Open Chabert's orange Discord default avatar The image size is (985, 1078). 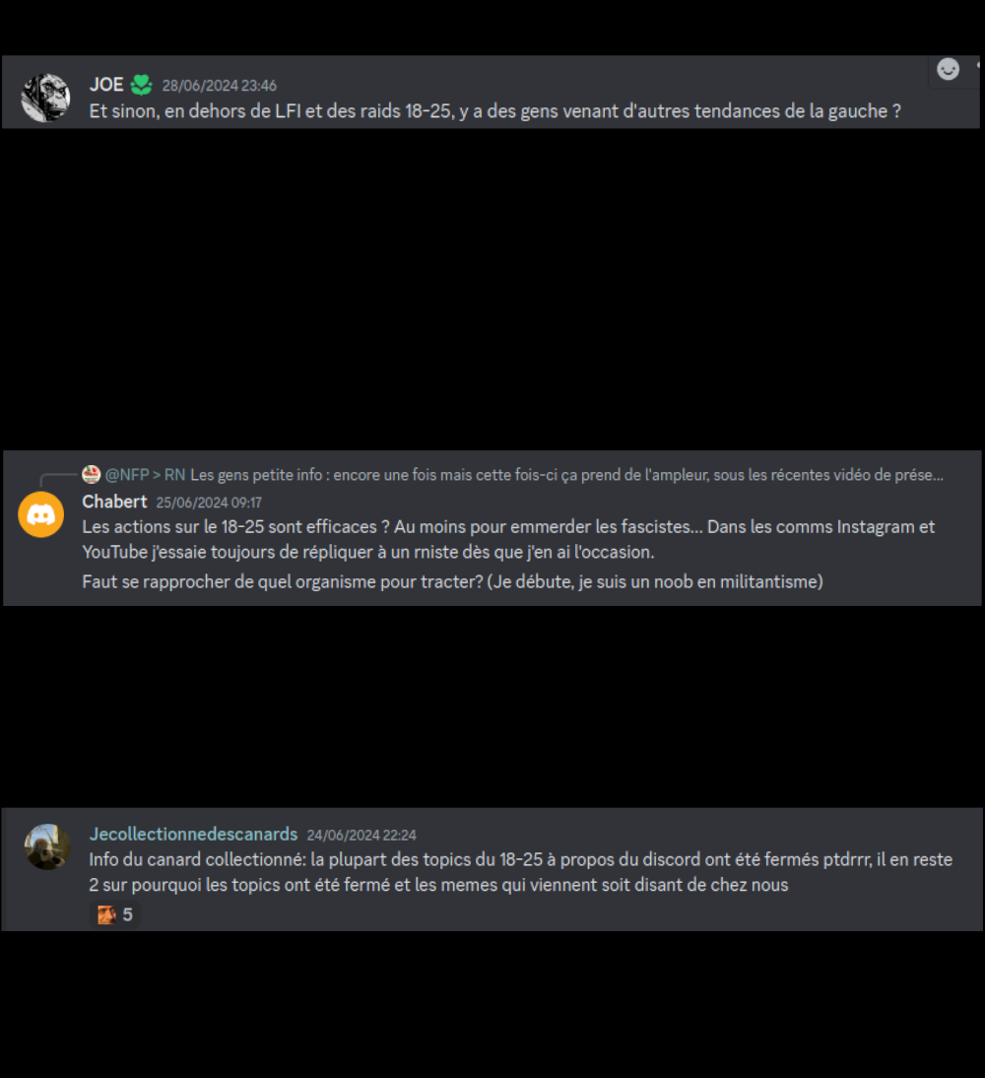pos(41,514)
